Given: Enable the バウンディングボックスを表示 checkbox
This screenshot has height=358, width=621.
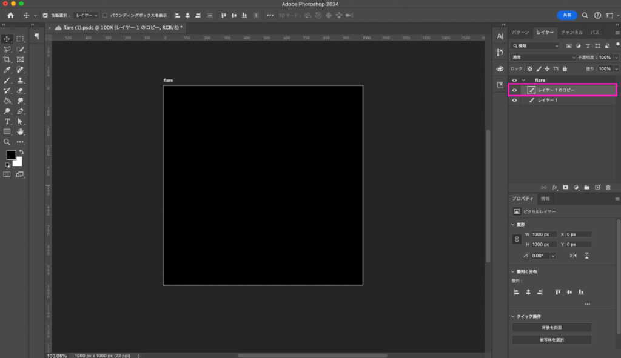Looking at the screenshot, I should click(x=104, y=15).
